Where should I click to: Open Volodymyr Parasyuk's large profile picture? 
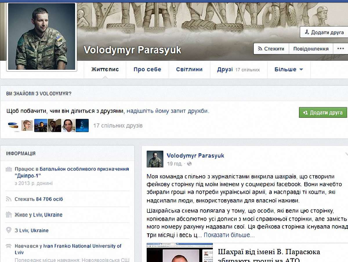click(x=42, y=36)
